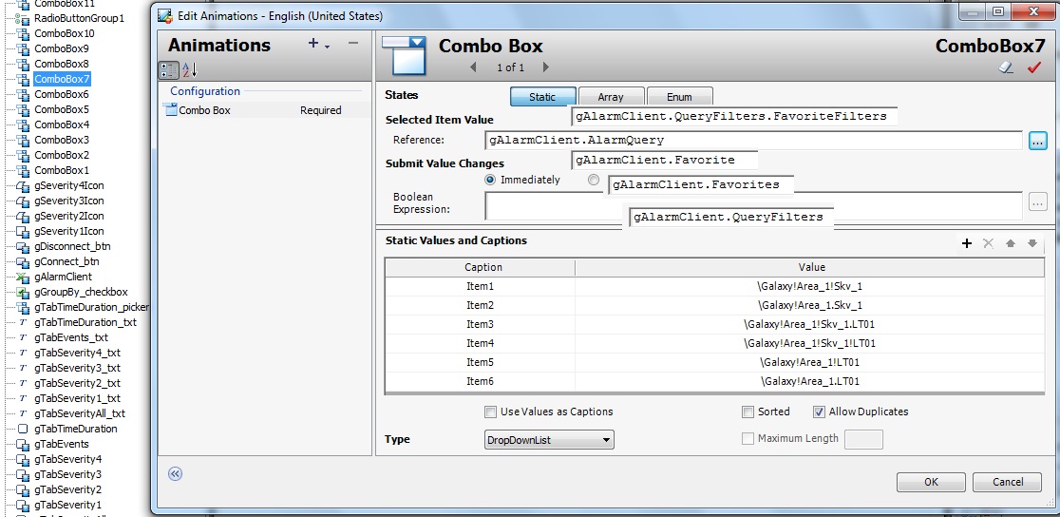This screenshot has height=517, width=1060.
Task: Go to next animation page arrow
Action: point(545,67)
